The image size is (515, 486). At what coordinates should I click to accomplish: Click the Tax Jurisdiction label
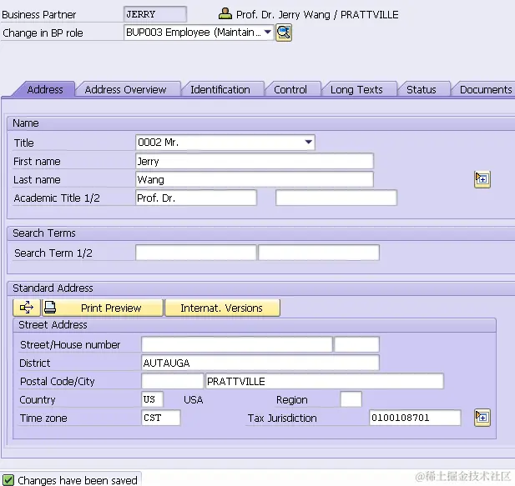point(282,418)
